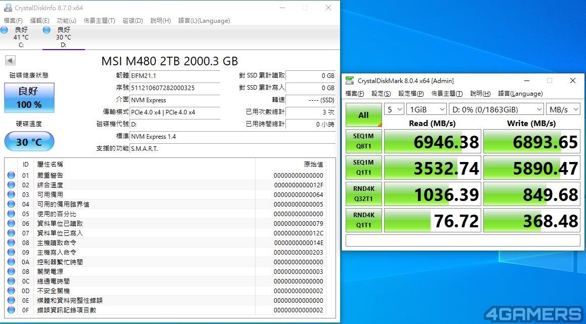Click status orb for attribute 0E 媒體和資料完整性錯誤
The image size is (586, 324).
click(x=11, y=300)
